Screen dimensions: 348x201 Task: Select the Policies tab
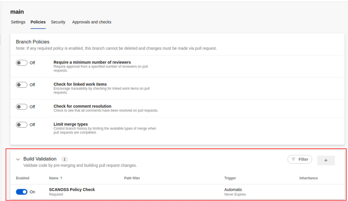[x=38, y=22]
